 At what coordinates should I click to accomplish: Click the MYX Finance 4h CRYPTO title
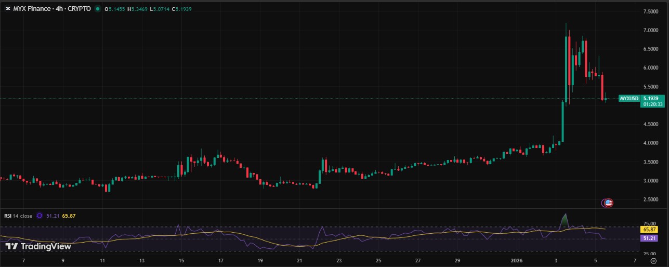(51, 9)
